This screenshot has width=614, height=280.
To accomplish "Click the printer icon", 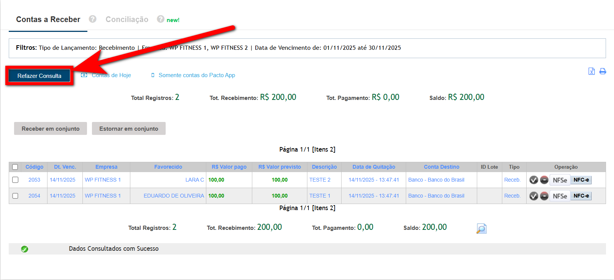I will (x=603, y=71).
